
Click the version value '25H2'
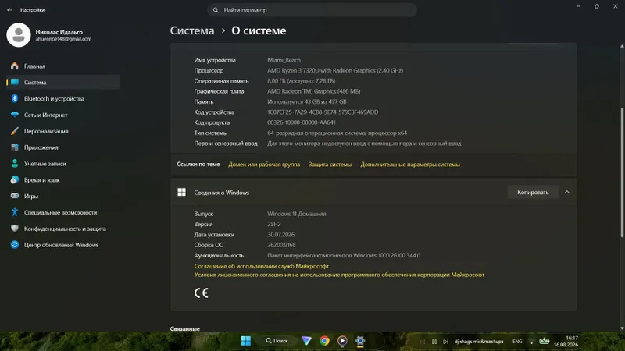pyautogui.click(x=274, y=224)
